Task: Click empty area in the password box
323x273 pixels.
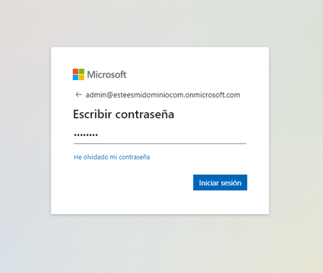Action: tap(172, 135)
